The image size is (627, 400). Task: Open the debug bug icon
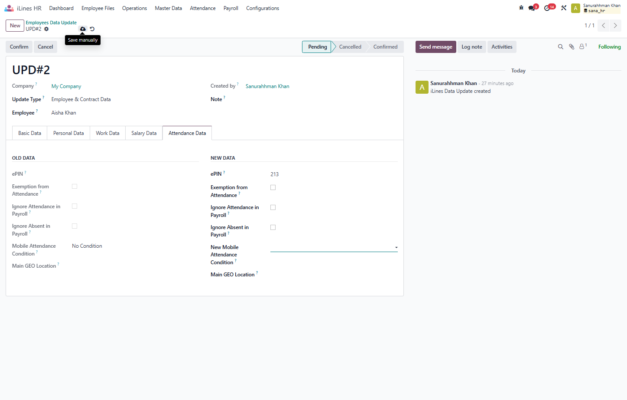coord(521,8)
